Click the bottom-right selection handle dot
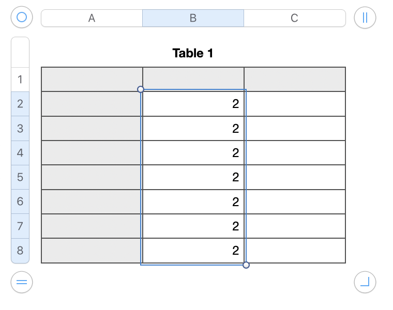The width and height of the screenshot is (393, 310). (246, 265)
